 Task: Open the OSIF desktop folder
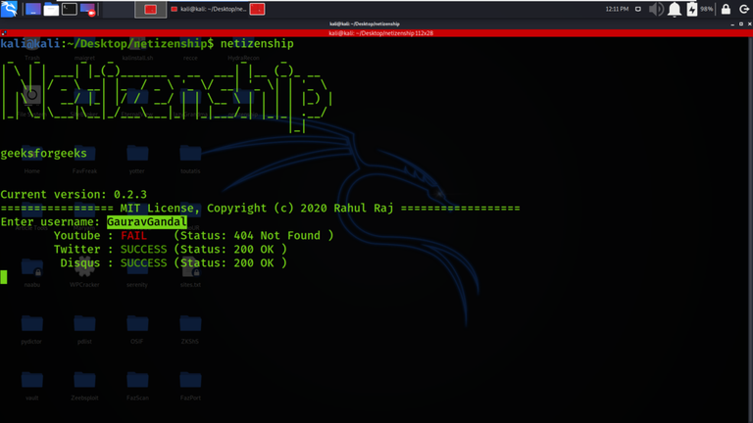point(137,329)
